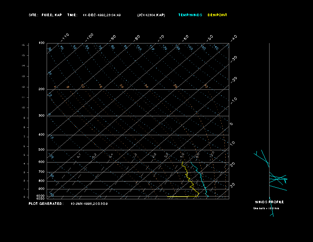The width and height of the screenshot is (313, 242).
Task: Click the 800 pressure level label
Action: click(41, 181)
